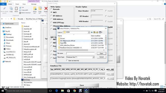Image resolution: width=166 pixels, height=93 pixels.
Task: Toggle BT Header On/Off checkbox
Action: pos(106,16)
